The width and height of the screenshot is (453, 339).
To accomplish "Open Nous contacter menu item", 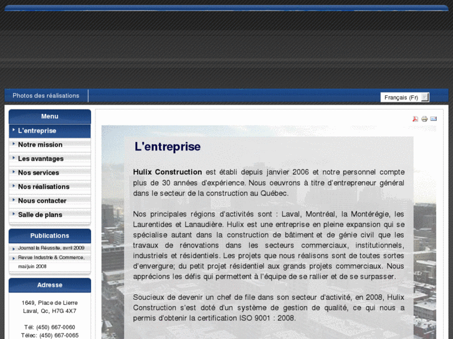I will point(50,201).
